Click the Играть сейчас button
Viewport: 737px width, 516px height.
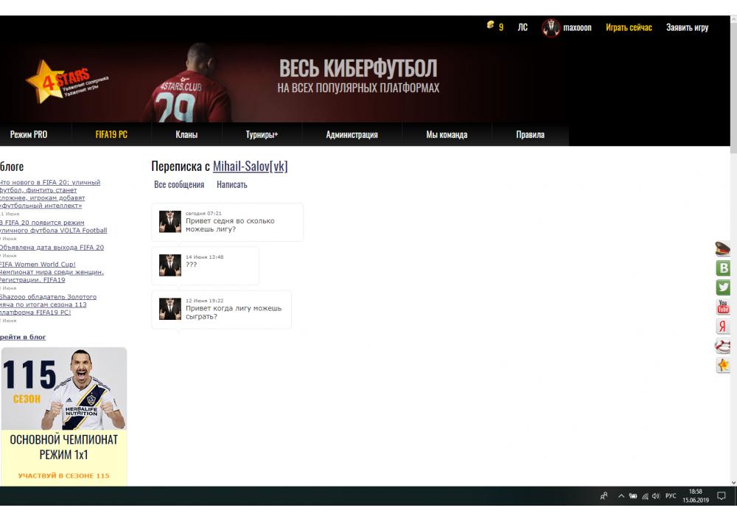point(629,28)
